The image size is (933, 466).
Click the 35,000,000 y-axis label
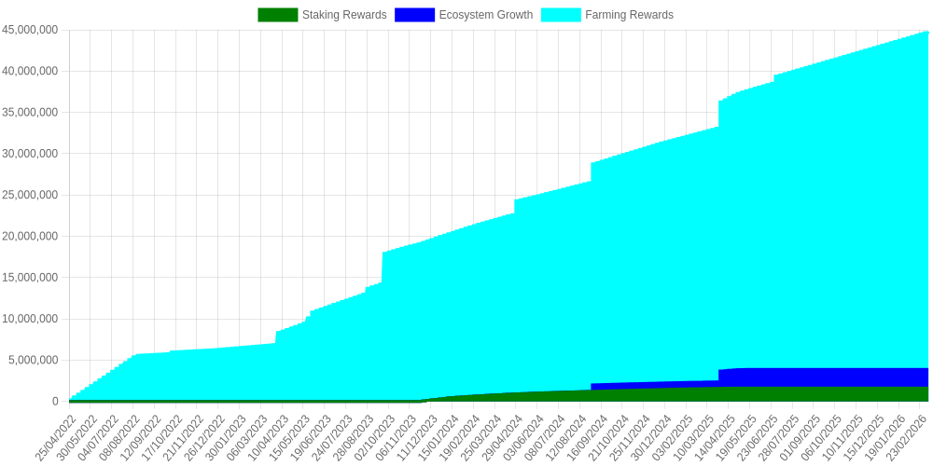pyautogui.click(x=30, y=113)
